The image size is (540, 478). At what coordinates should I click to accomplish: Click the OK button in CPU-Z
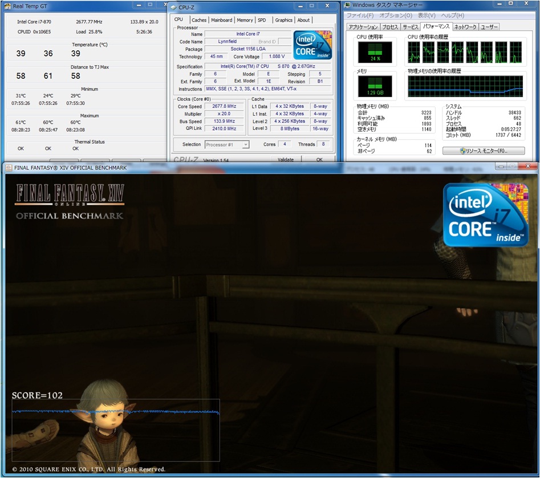(x=319, y=160)
